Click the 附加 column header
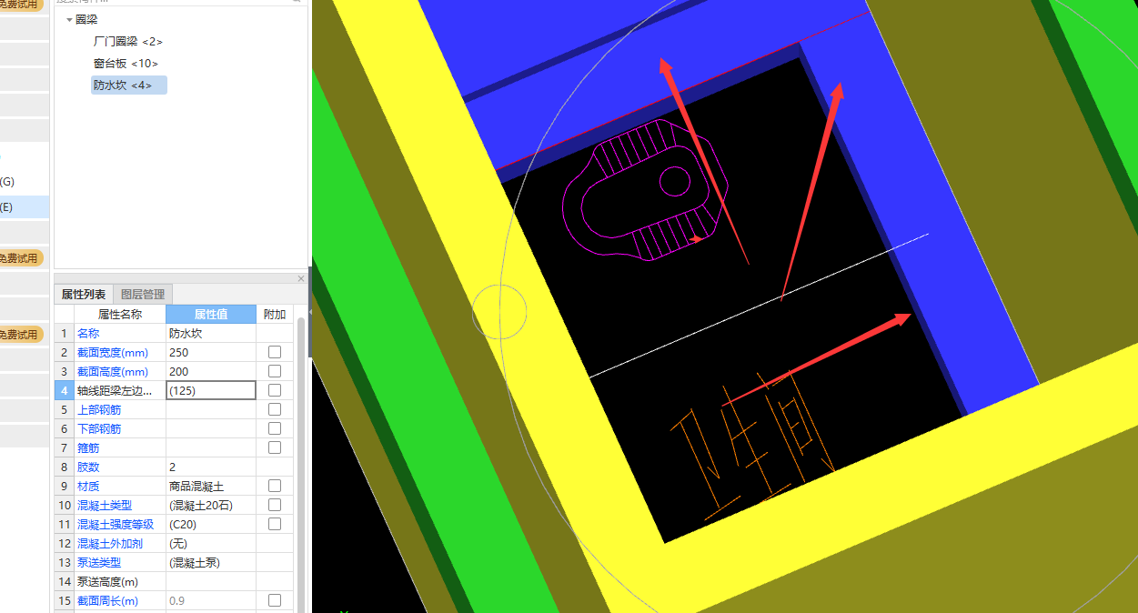This screenshot has width=1138, height=613. (275, 315)
